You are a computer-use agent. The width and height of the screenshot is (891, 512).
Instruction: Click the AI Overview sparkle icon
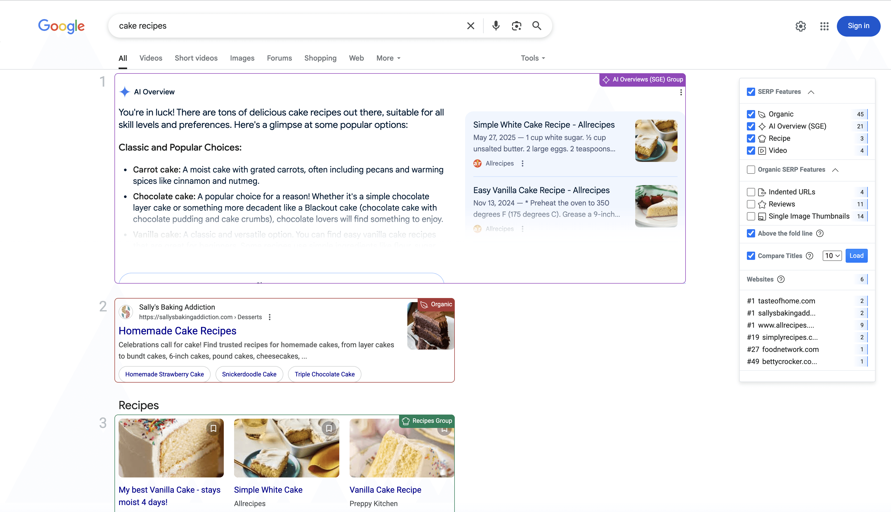125,92
